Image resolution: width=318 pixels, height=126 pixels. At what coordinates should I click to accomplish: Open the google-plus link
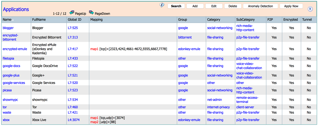[x=11, y=75]
